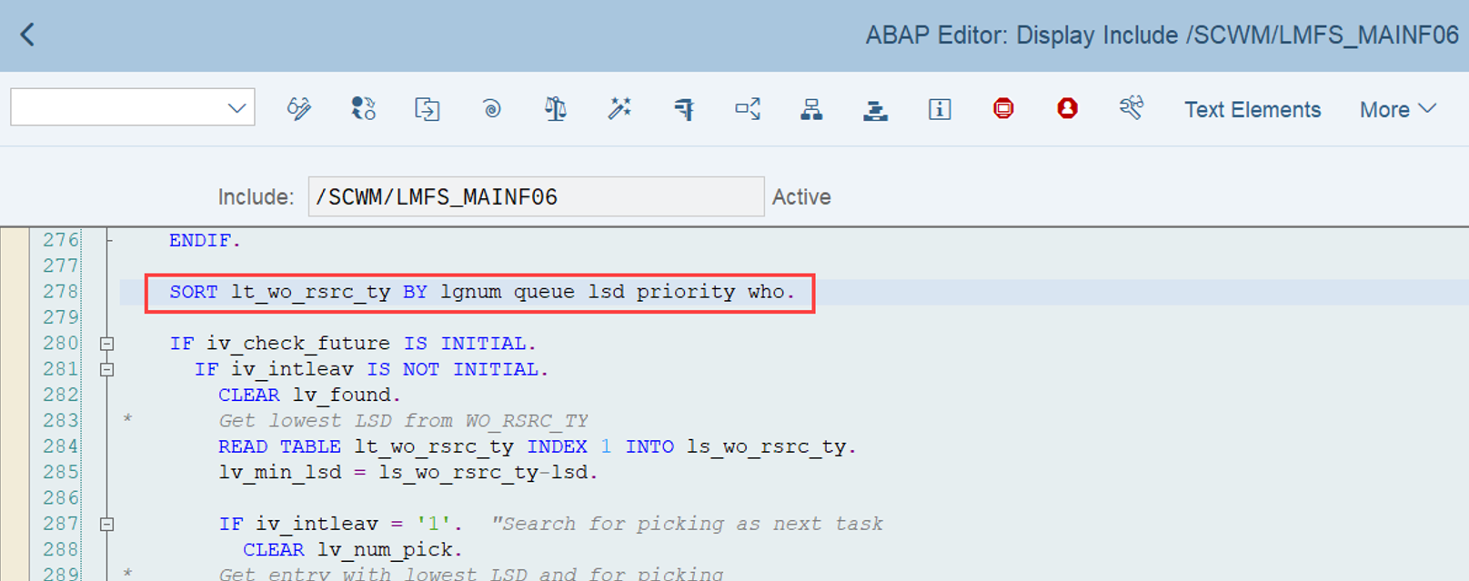Open the command field dropdown

236,108
